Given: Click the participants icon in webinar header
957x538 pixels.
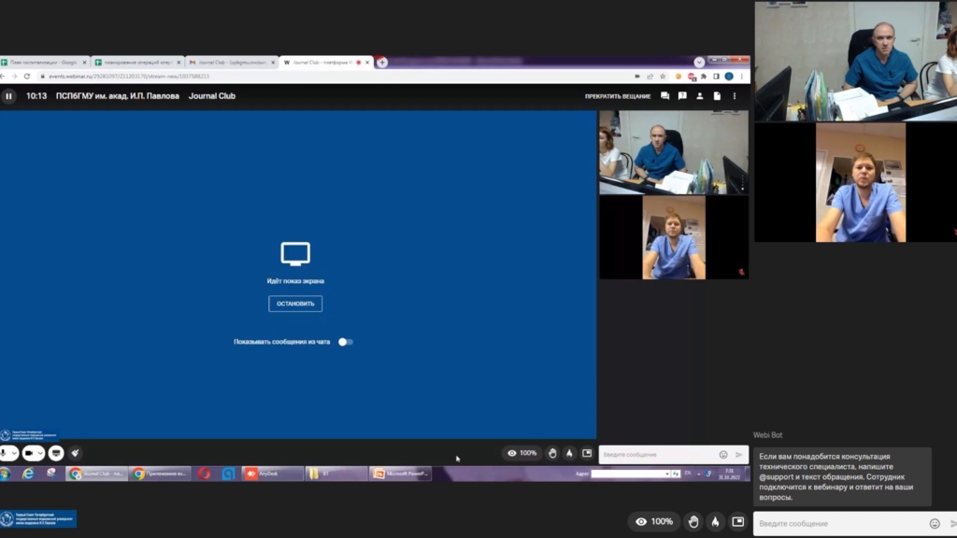Looking at the screenshot, I should 700,95.
